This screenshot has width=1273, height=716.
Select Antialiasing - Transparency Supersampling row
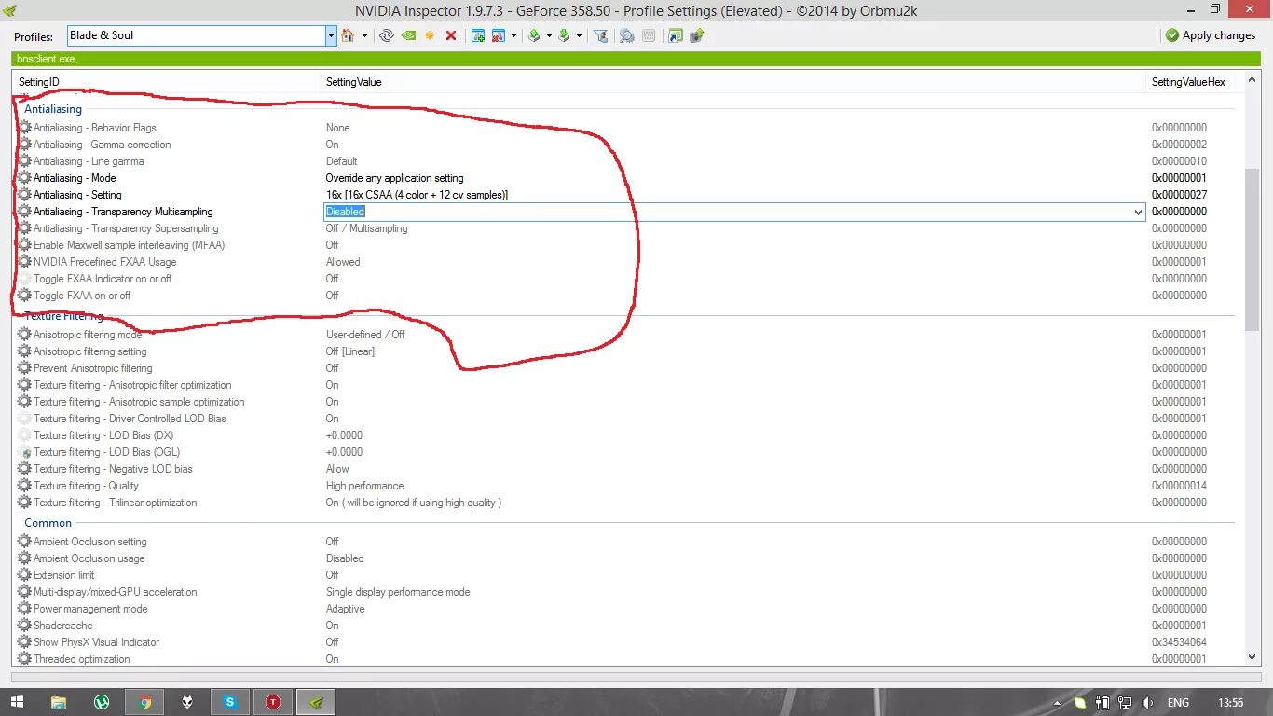click(x=626, y=228)
